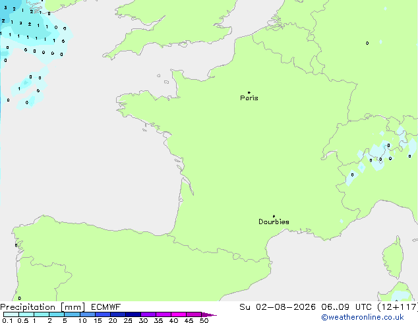Pick legend swatch between 2 and 5
Screen dimensions: 418x323
pos(57,314)
